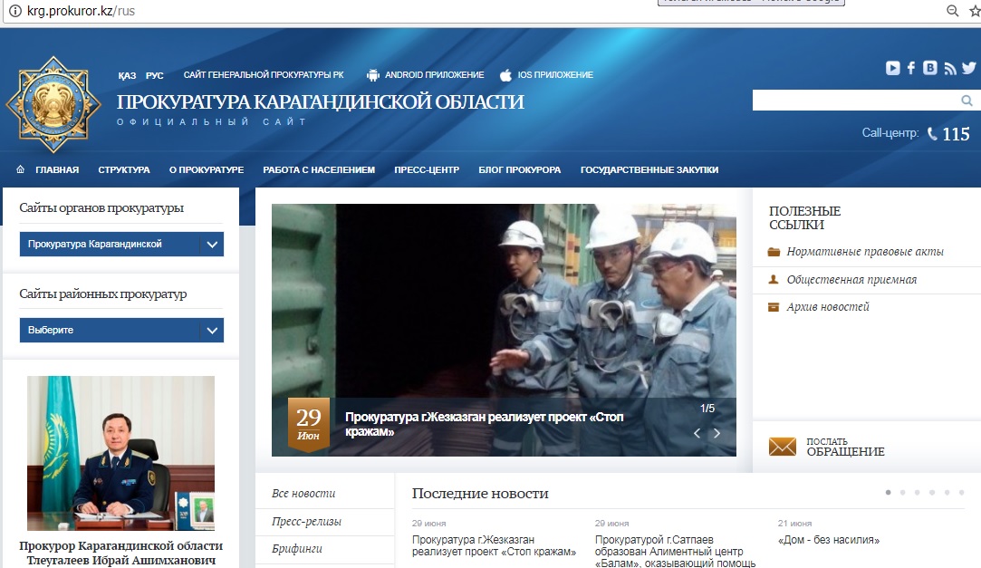Click the search magnifier icon
Image resolution: width=981 pixels, height=568 pixels.
[x=967, y=101]
